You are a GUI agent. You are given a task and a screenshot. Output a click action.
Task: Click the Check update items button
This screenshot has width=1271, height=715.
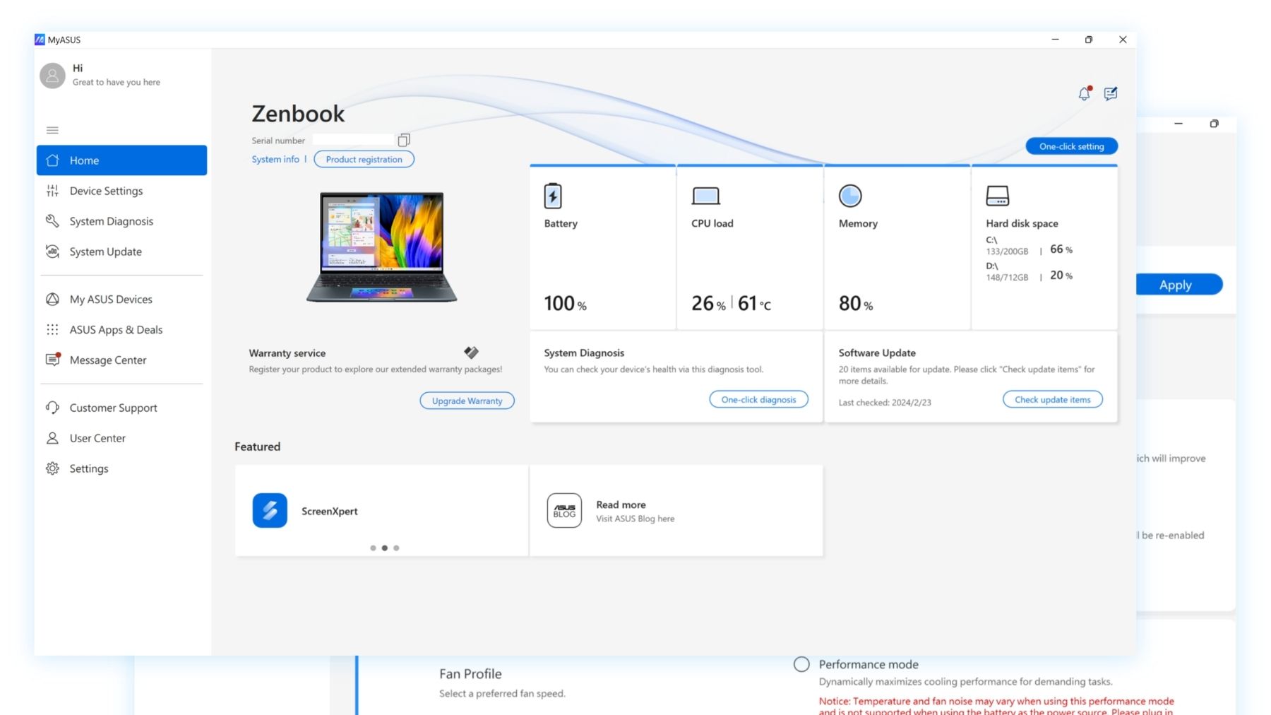coord(1052,400)
